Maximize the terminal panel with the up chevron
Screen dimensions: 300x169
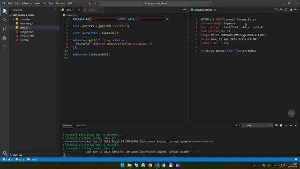291,125
